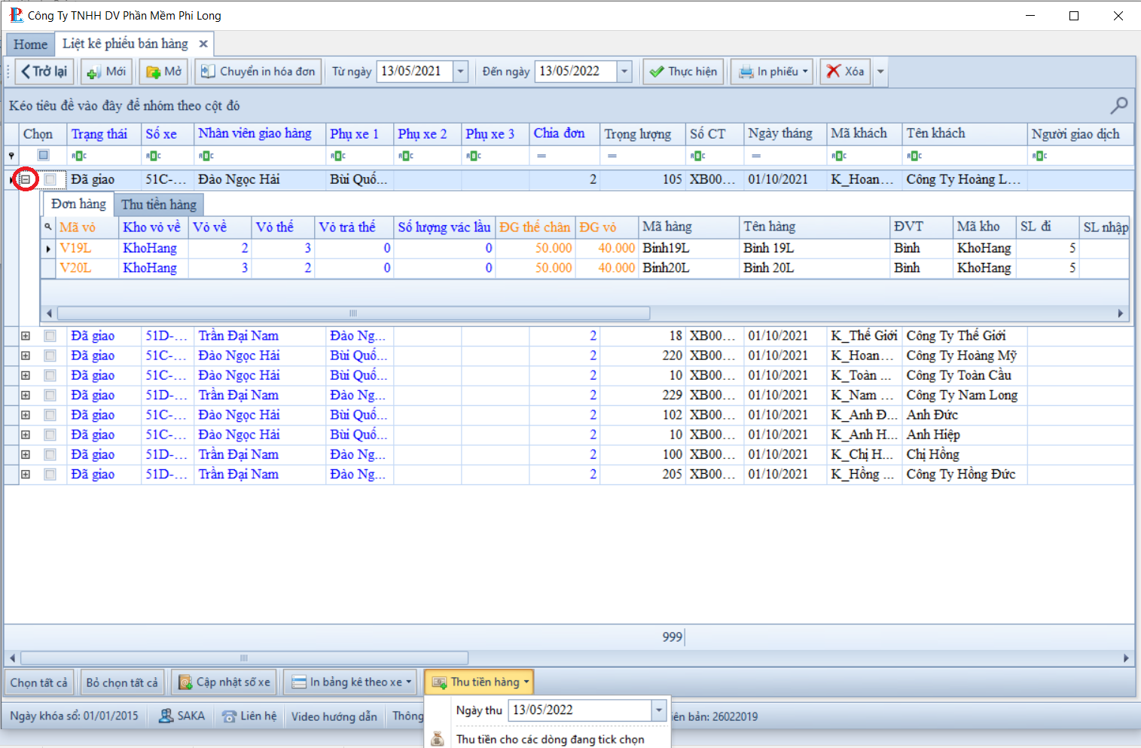Open a slip with the Mở button
This screenshot has width=1141, height=748.
tap(163, 72)
